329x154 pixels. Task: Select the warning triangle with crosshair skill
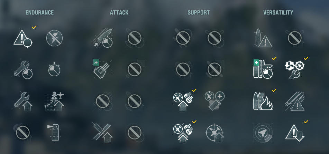click(x=23, y=38)
